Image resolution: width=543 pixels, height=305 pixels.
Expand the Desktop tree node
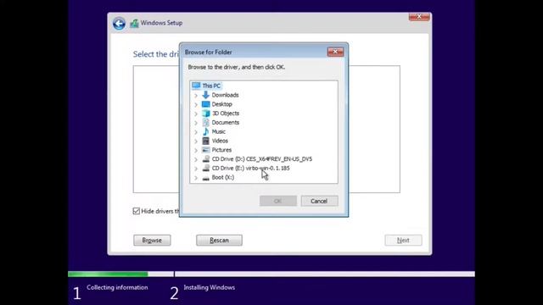click(x=196, y=104)
